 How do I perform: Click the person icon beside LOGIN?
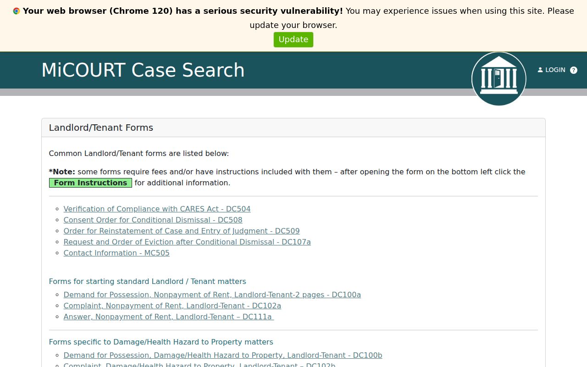coord(540,70)
